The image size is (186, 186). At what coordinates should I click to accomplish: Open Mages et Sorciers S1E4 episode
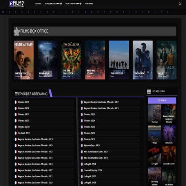tap(35, 158)
